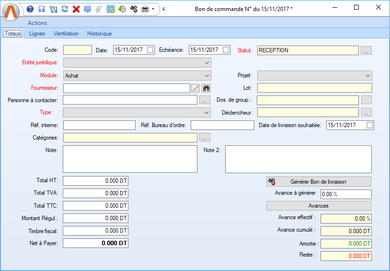Click the Refresh arrows toolbar icon
The width and height of the screenshot is (390, 271).
pos(65,9)
